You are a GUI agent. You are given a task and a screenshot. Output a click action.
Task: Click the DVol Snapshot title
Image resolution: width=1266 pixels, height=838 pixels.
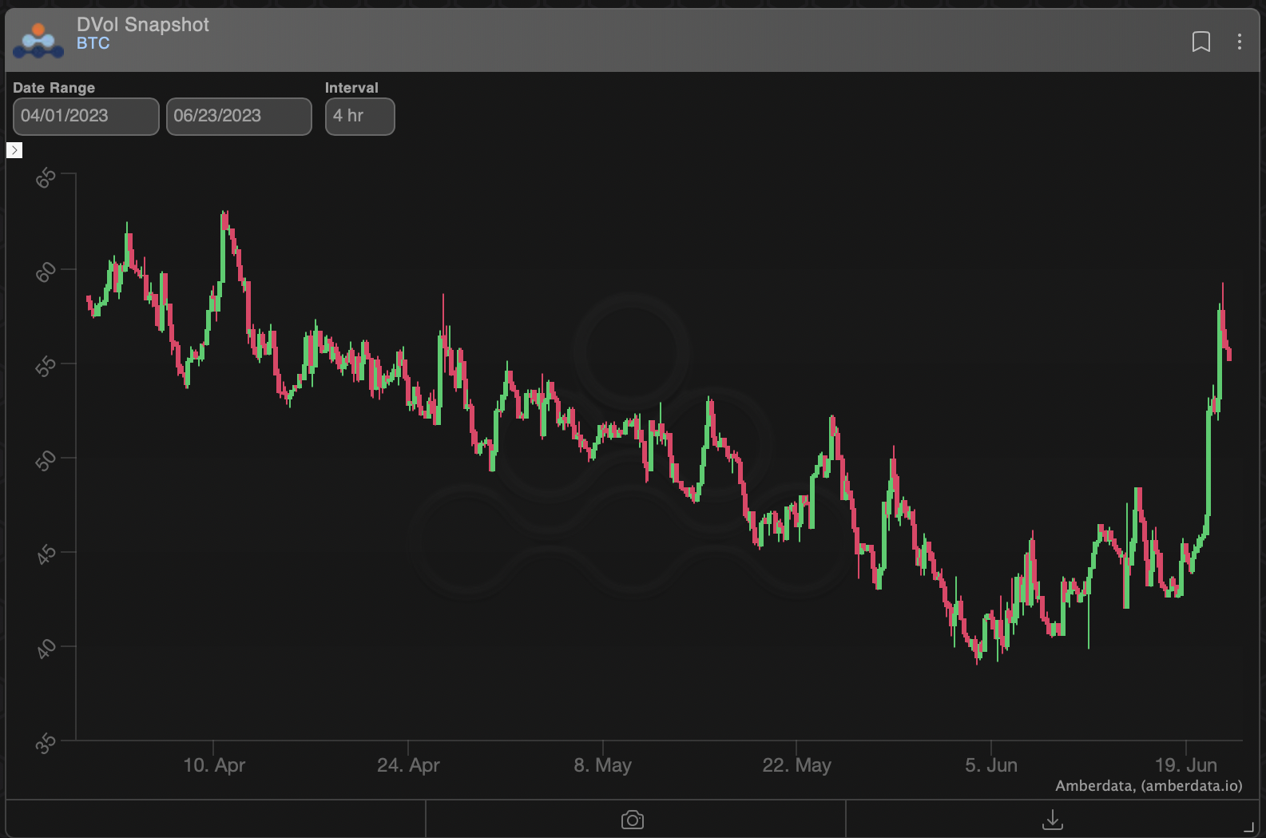click(x=143, y=25)
